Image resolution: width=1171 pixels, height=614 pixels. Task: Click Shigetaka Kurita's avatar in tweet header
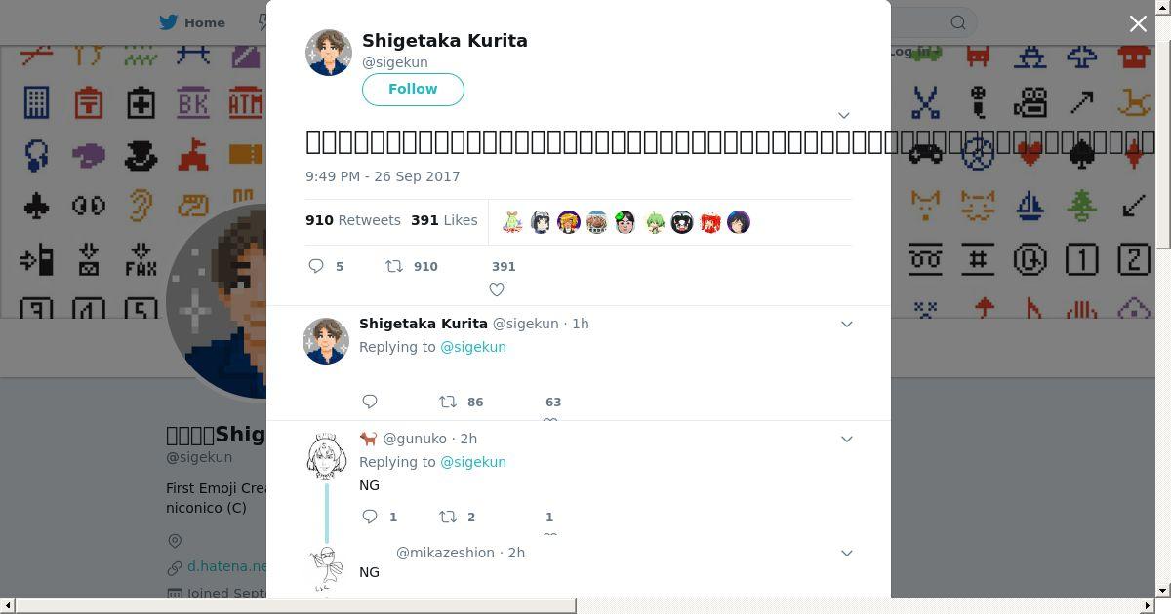(329, 53)
